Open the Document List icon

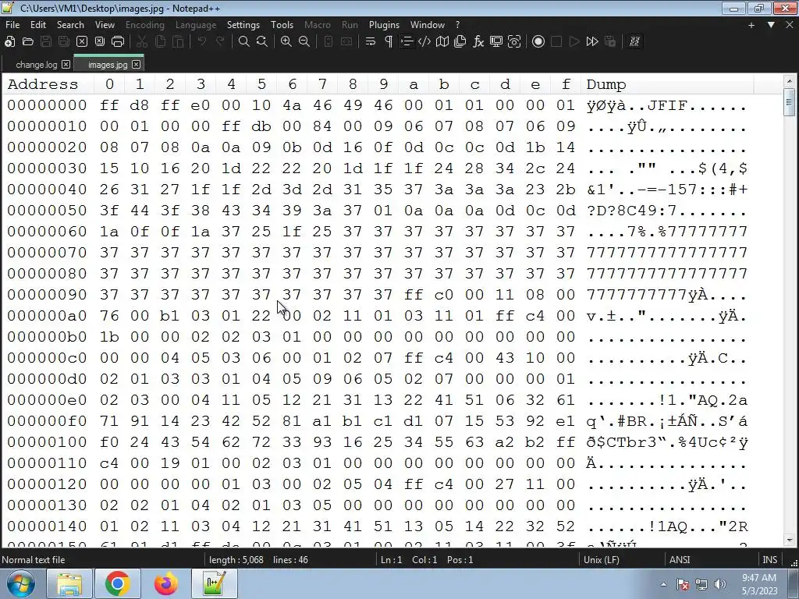point(460,42)
